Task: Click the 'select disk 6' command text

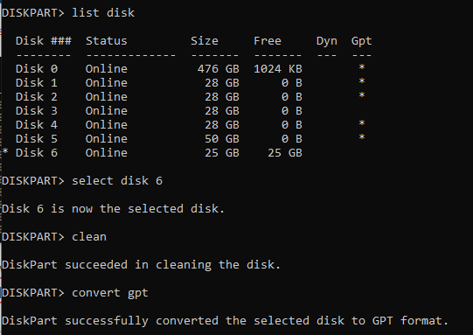Action: (117, 181)
